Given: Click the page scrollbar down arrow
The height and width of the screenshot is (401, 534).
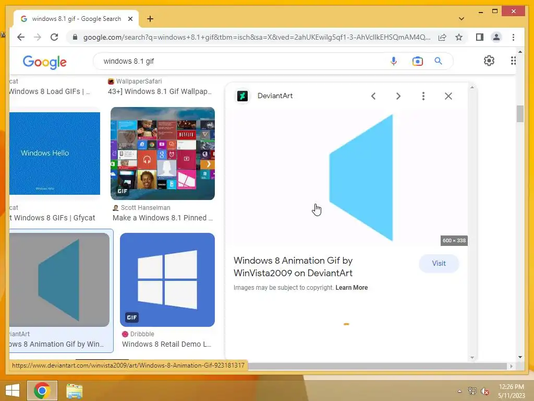Looking at the screenshot, I should [520, 357].
